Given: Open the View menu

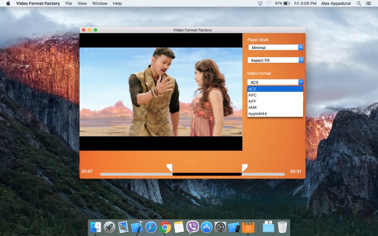Looking at the screenshot, I should coord(82,3).
